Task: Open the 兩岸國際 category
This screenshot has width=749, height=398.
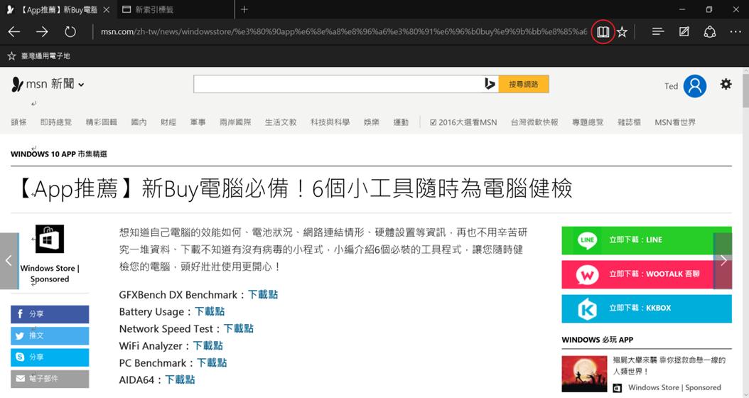Action: click(x=235, y=122)
